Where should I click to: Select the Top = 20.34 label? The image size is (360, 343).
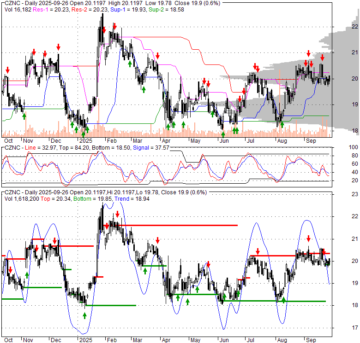(x=56, y=199)
